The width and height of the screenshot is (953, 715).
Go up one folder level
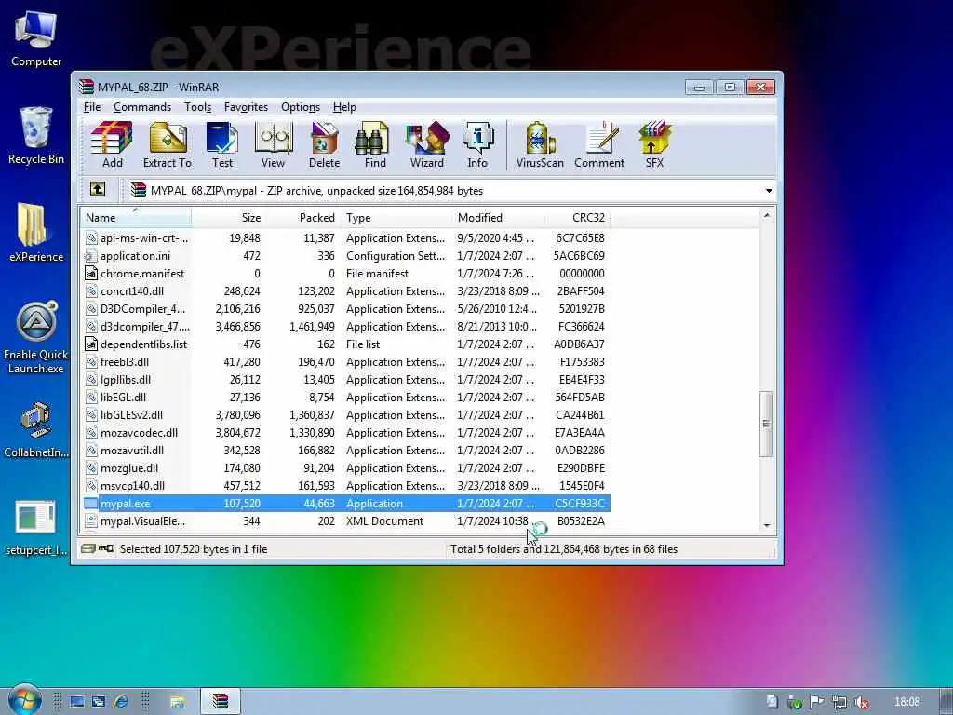coord(97,190)
